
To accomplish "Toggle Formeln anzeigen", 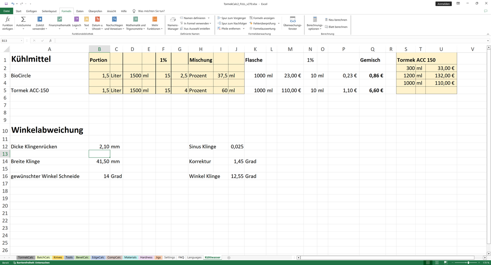I will tap(262, 18).
